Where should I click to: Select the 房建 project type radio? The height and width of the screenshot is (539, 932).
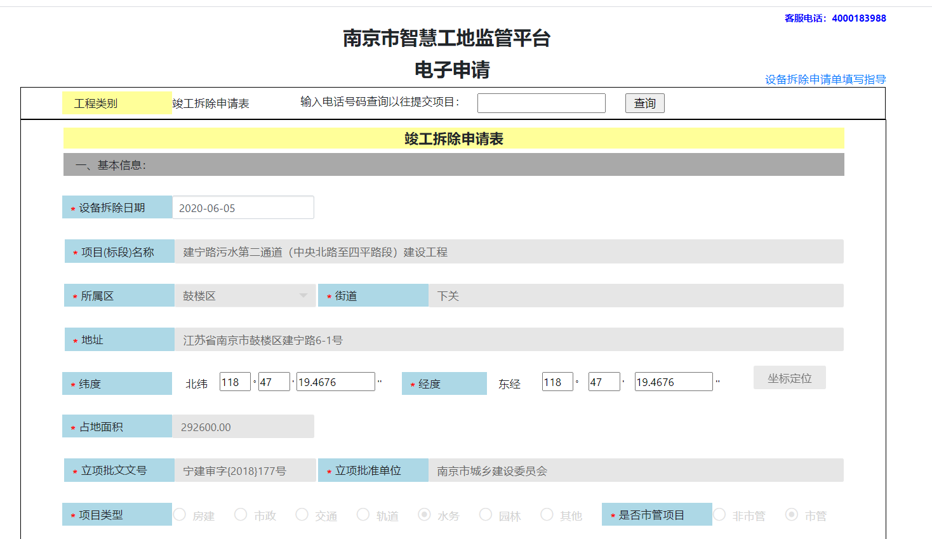click(x=180, y=514)
